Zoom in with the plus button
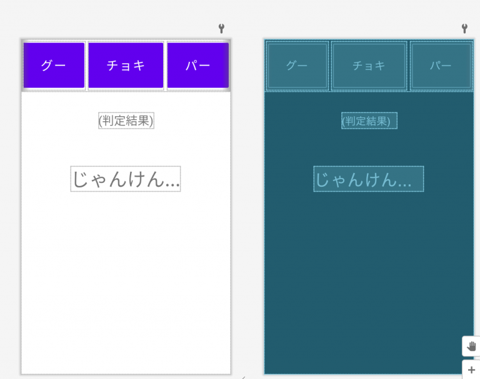480x379 pixels. pos(471,370)
